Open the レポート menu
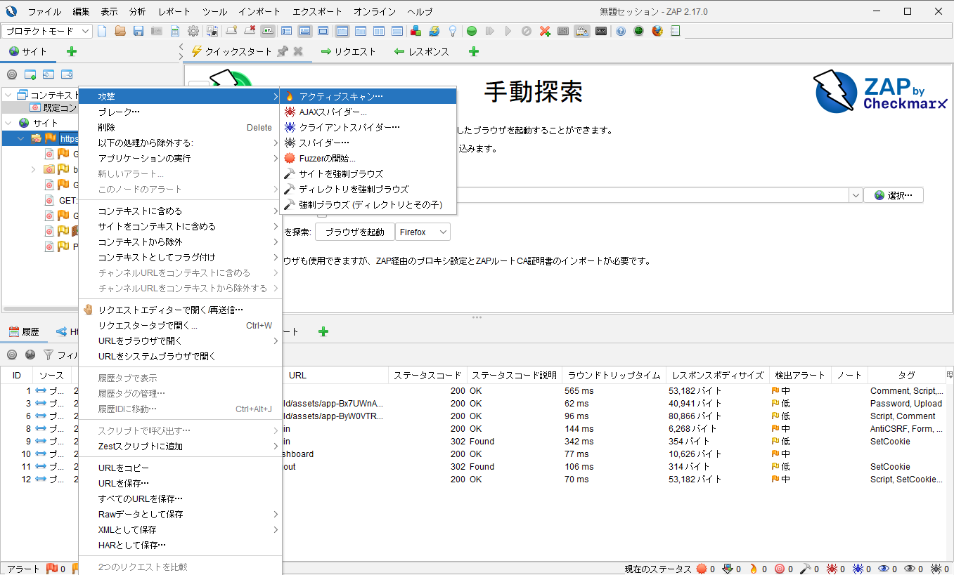This screenshot has height=575, width=954. [x=174, y=11]
